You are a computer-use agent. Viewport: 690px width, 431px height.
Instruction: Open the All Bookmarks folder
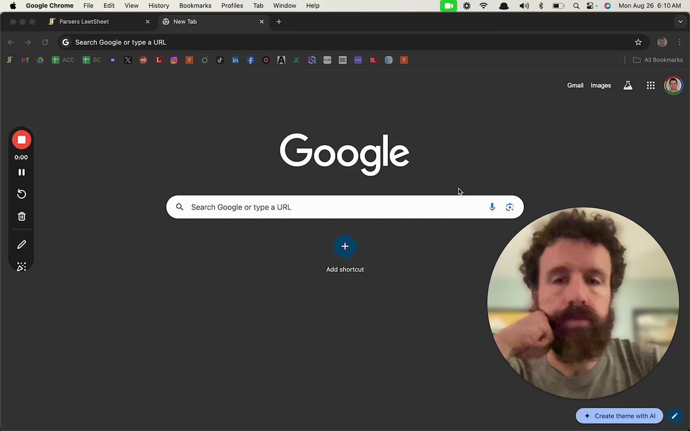[x=658, y=60]
